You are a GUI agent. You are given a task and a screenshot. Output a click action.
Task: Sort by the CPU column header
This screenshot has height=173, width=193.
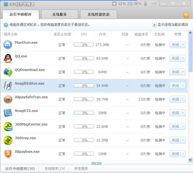pos(84,34)
